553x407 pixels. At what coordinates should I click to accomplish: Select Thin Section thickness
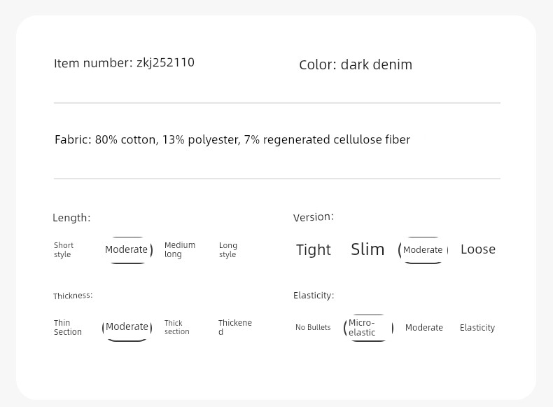coord(67,327)
